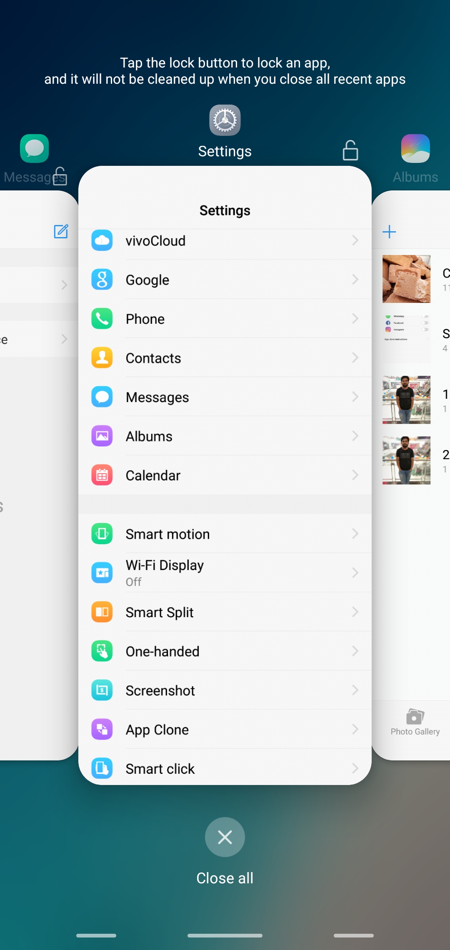Tap the plus icon in Albums card

(x=389, y=232)
